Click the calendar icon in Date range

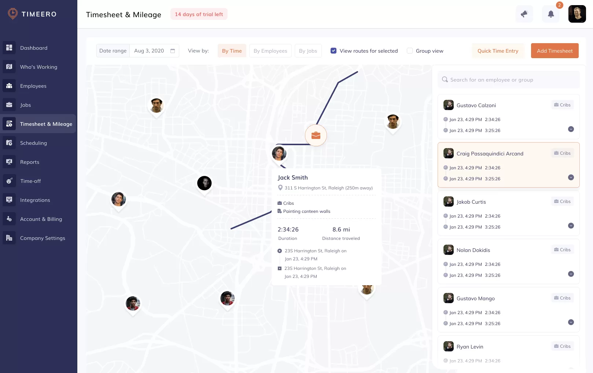pyautogui.click(x=173, y=51)
